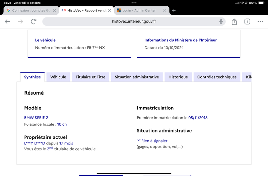Viewport: 268px width, 176px height.
Task: Switch to the Login - Admin Center tab
Action: click(139, 10)
